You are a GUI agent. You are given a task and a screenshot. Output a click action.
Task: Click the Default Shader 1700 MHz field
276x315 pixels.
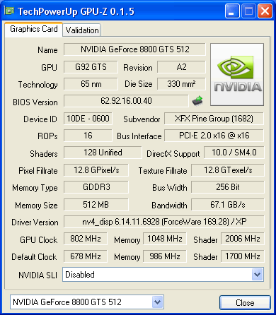coord(243,256)
